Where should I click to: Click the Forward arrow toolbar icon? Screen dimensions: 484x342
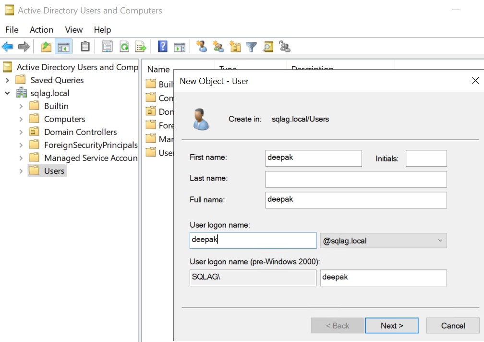24,47
